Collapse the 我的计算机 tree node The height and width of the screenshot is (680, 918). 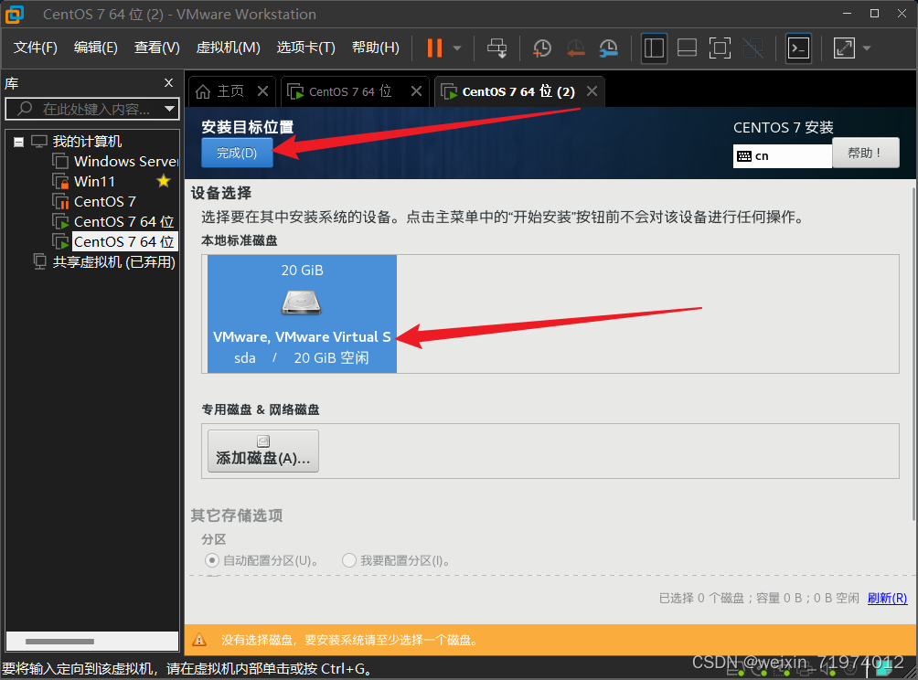tap(18, 142)
